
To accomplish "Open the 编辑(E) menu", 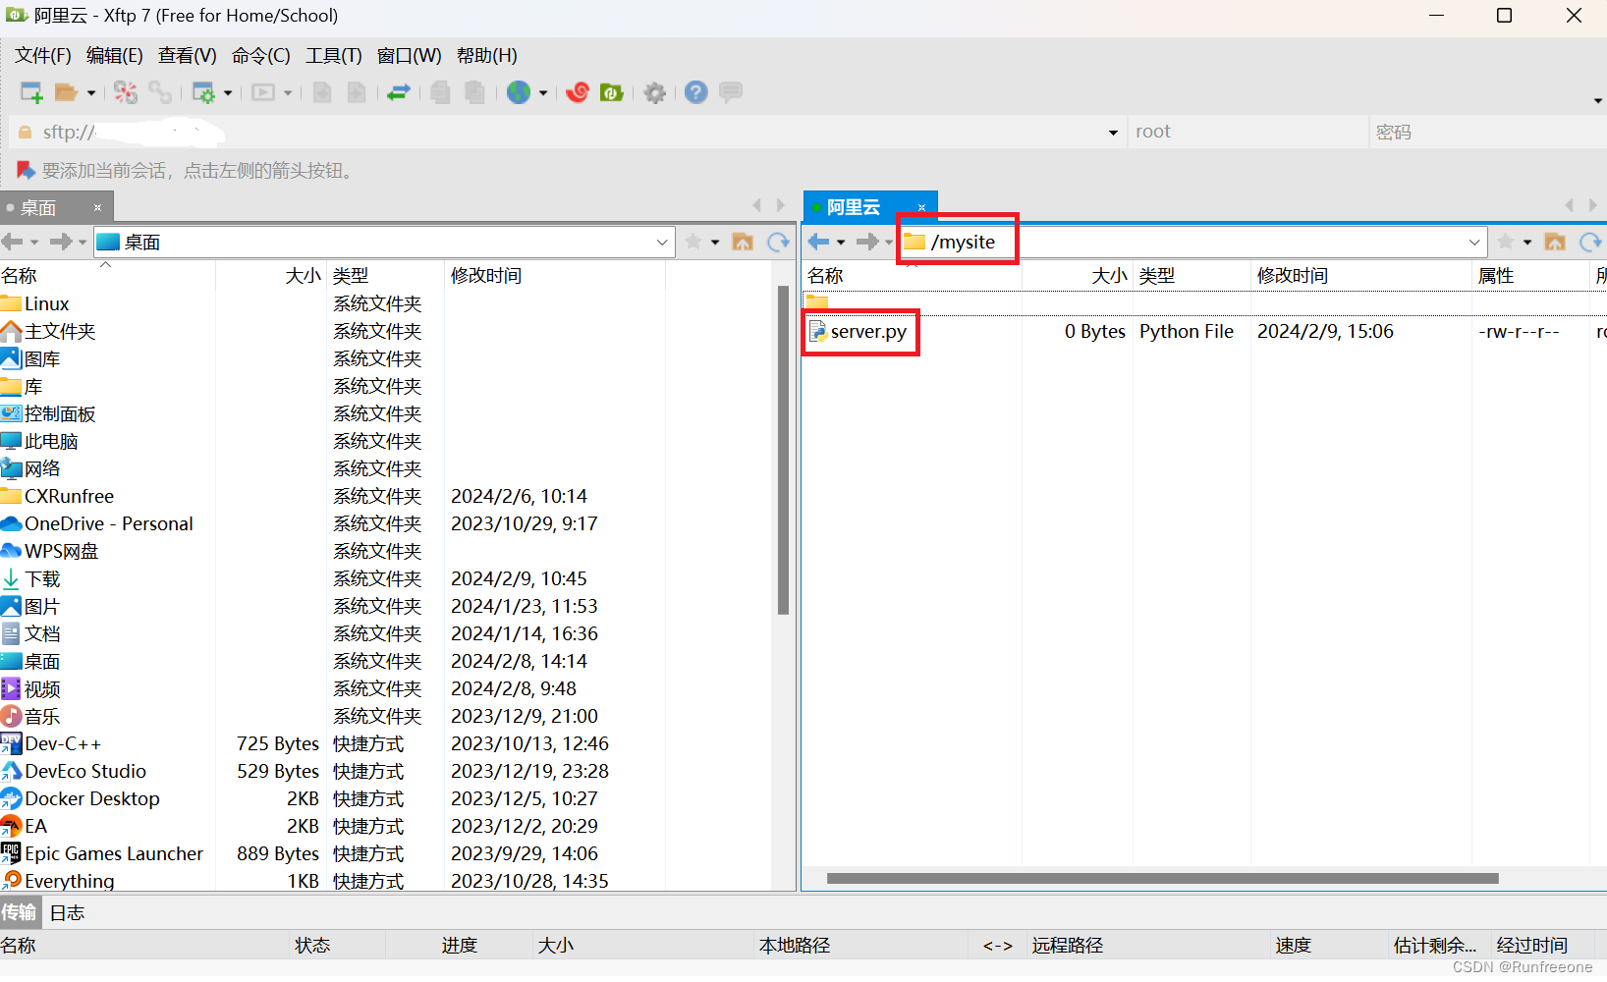I will point(115,55).
